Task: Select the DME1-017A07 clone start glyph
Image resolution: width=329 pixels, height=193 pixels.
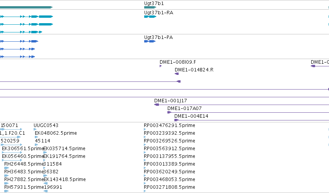Action: pos(169,112)
